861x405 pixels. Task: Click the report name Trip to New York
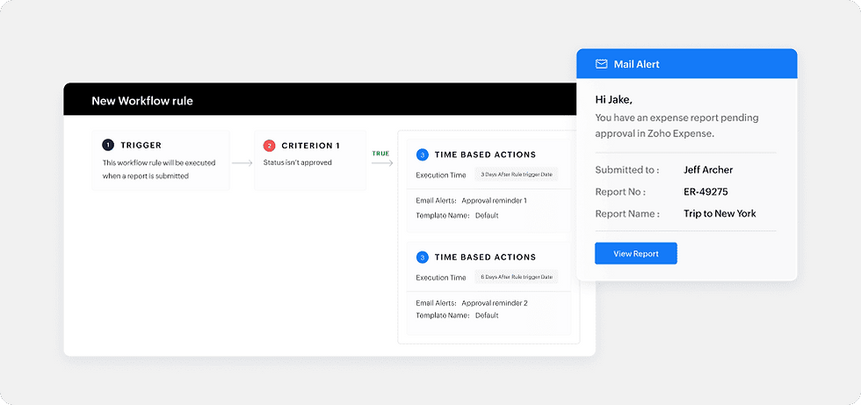point(720,214)
